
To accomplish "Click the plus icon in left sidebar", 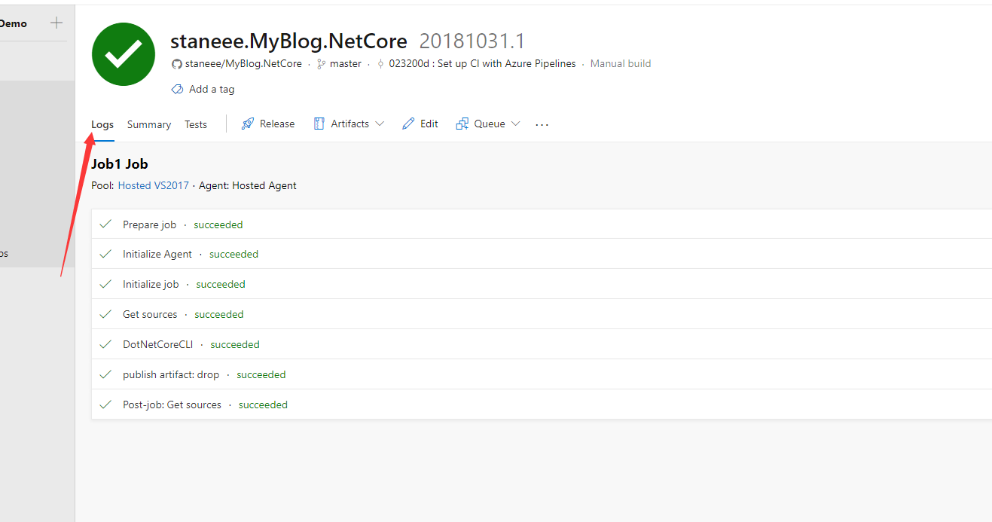I will pos(56,23).
